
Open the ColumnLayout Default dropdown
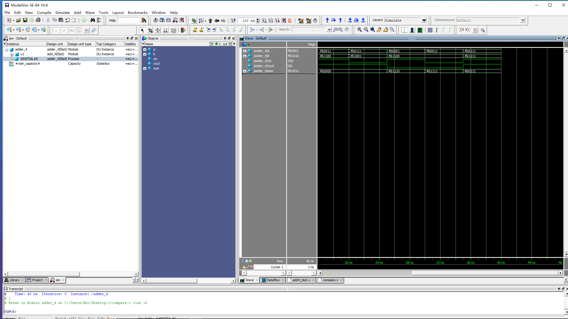[x=523, y=20]
